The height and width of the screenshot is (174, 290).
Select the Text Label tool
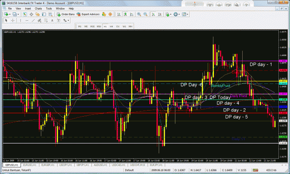tap(58, 20)
